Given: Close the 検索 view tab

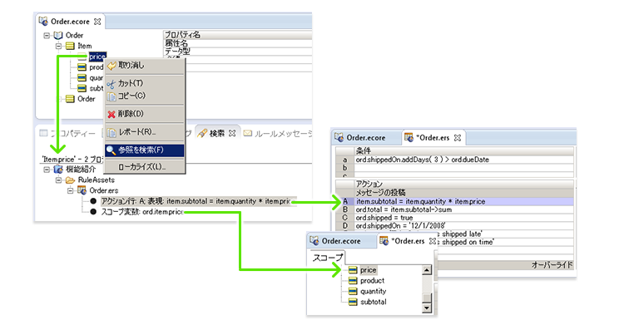Looking at the screenshot, I should pyautogui.click(x=232, y=133).
